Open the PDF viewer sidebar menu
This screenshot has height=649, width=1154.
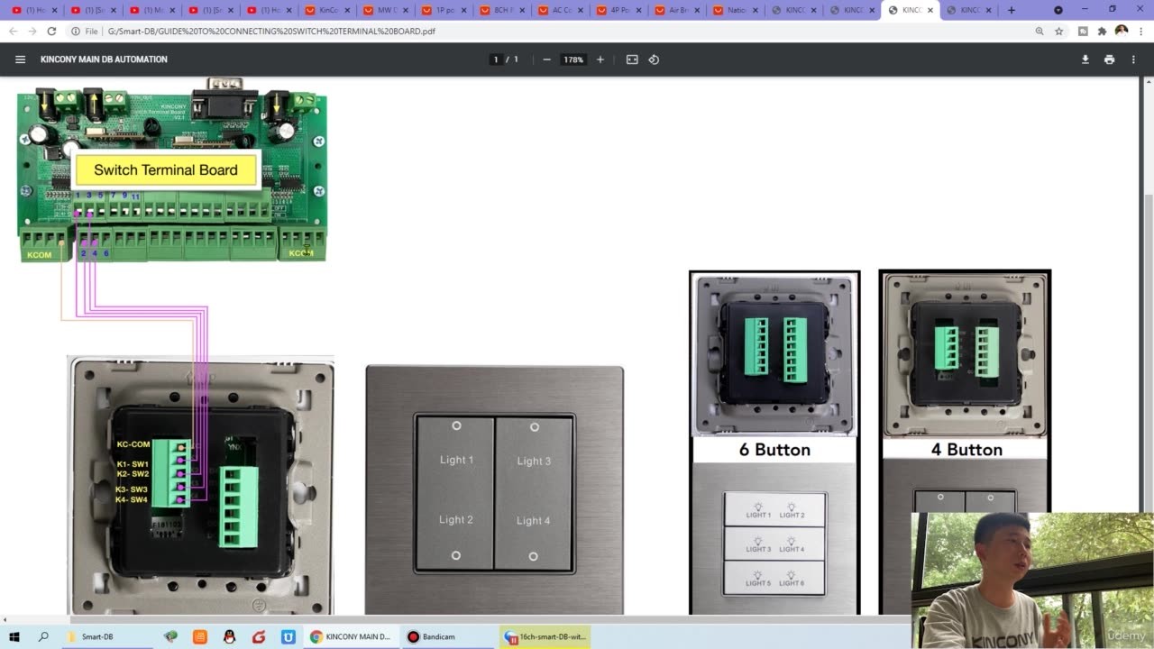coord(20,59)
